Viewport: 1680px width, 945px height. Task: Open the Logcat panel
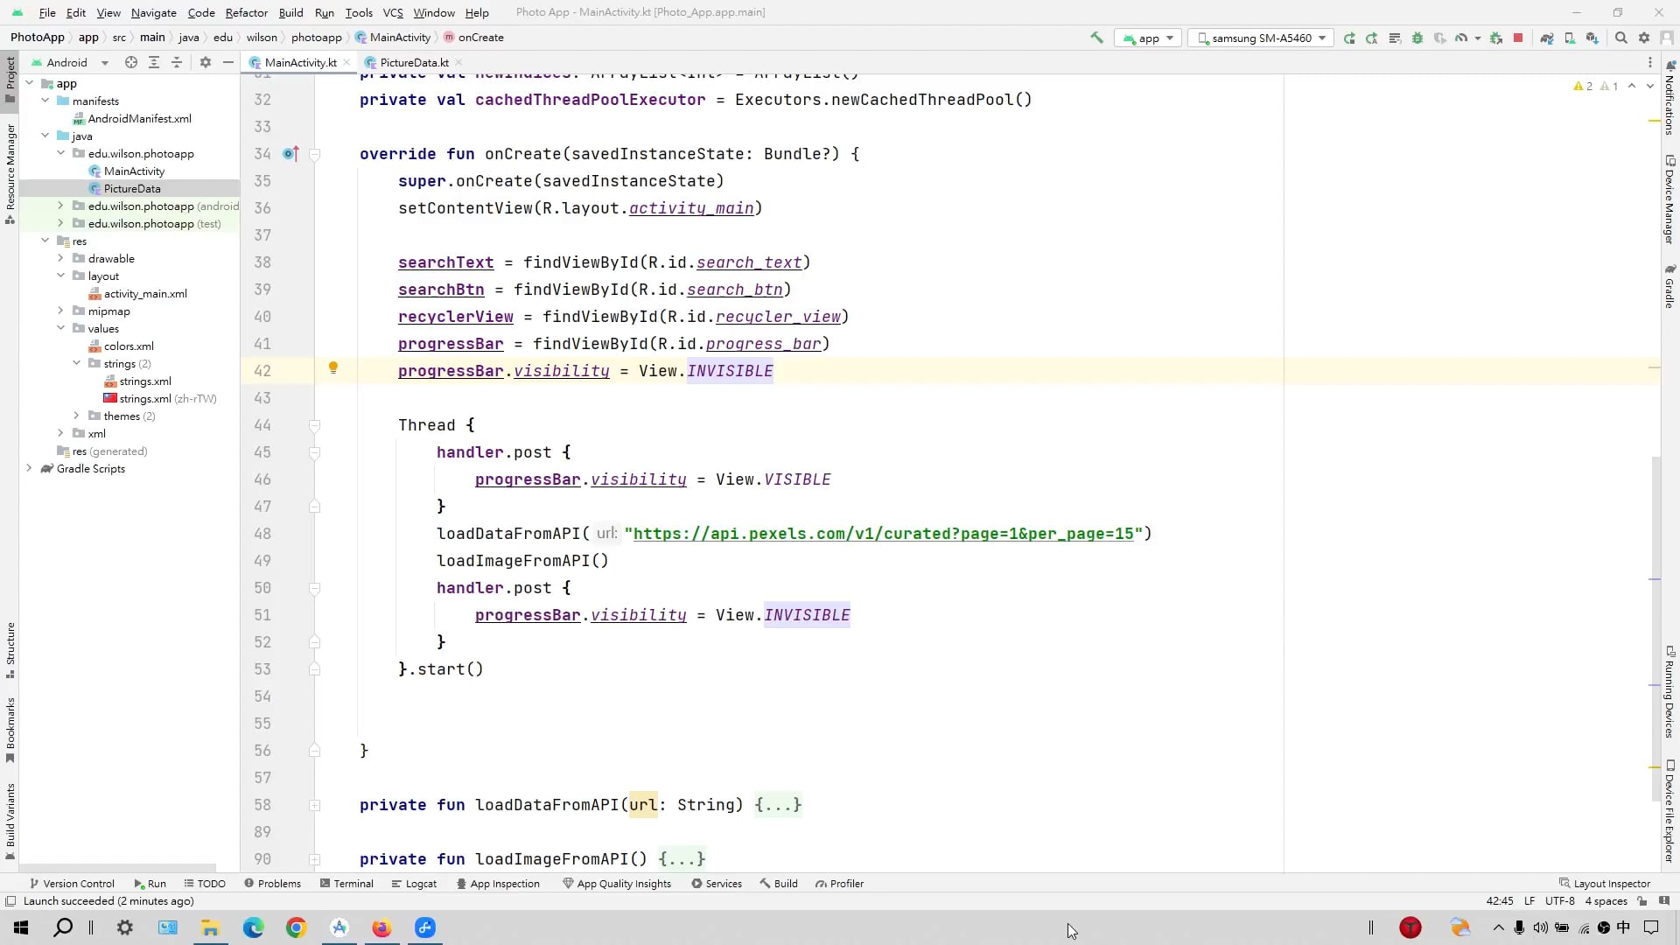tap(414, 884)
